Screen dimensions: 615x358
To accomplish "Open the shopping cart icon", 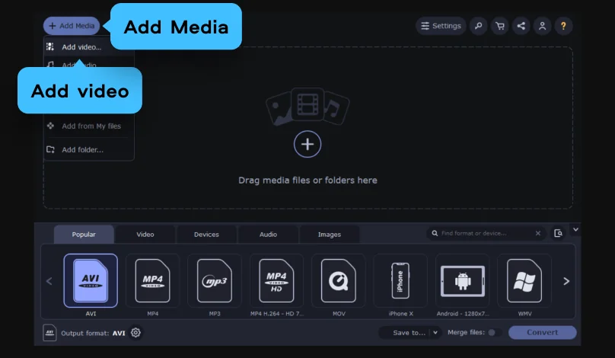I will [x=499, y=26].
